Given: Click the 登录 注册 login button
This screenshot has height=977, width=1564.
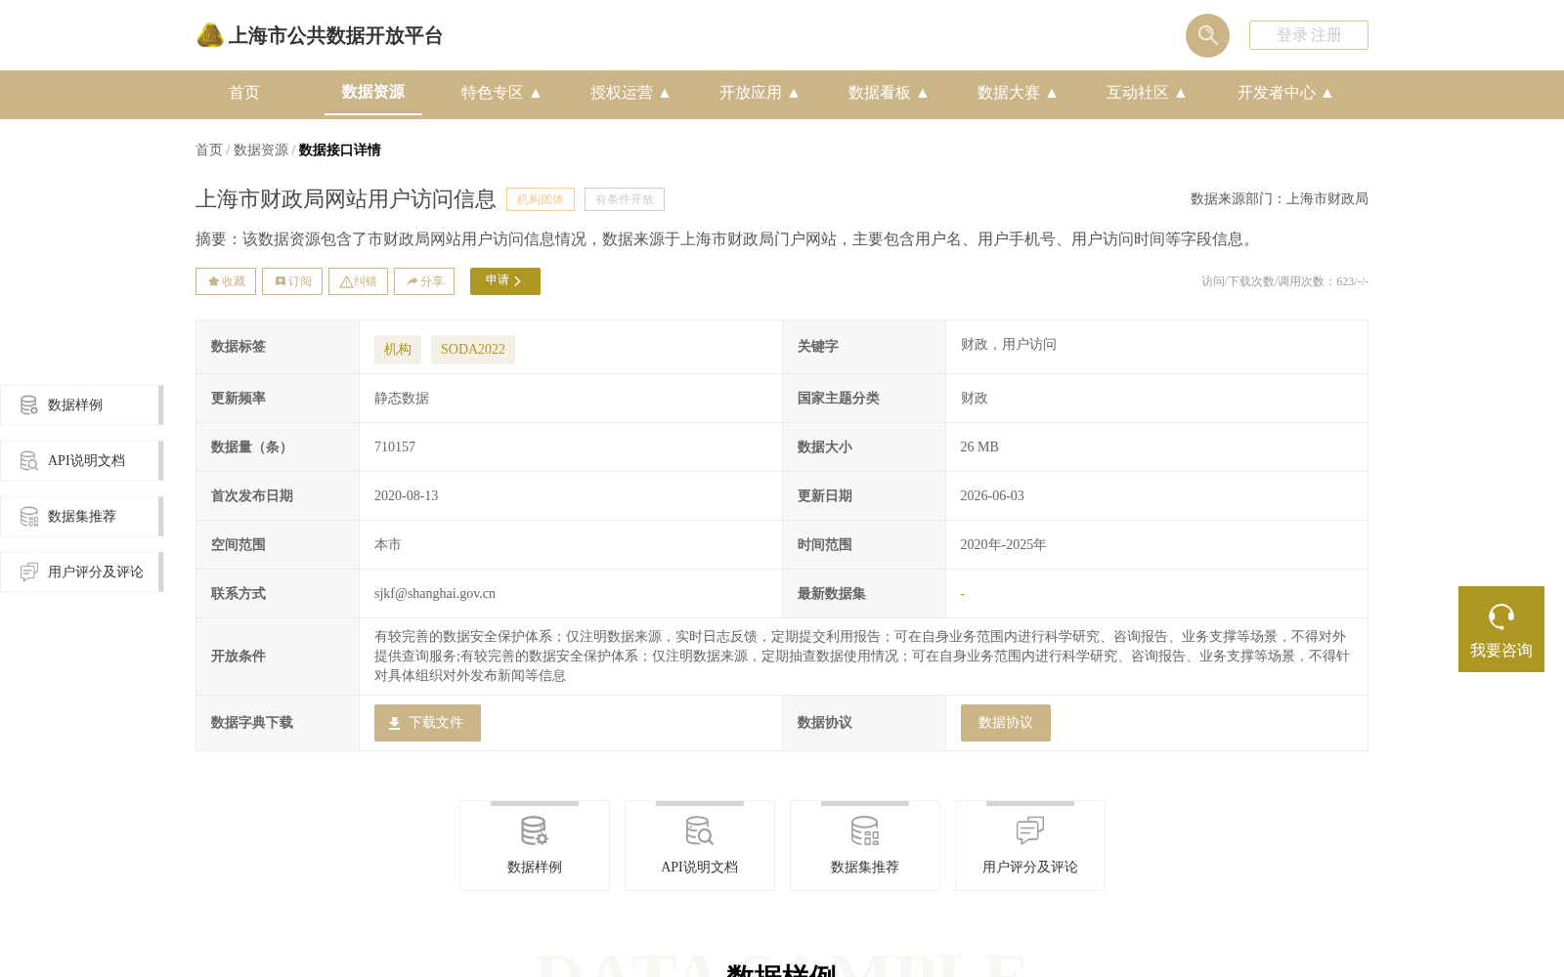Looking at the screenshot, I should (x=1309, y=35).
